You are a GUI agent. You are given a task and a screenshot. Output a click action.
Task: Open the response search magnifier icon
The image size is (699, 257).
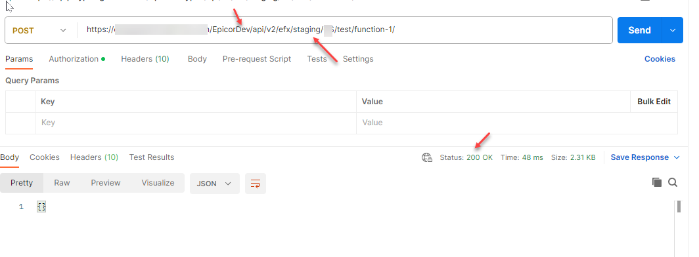click(x=673, y=182)
